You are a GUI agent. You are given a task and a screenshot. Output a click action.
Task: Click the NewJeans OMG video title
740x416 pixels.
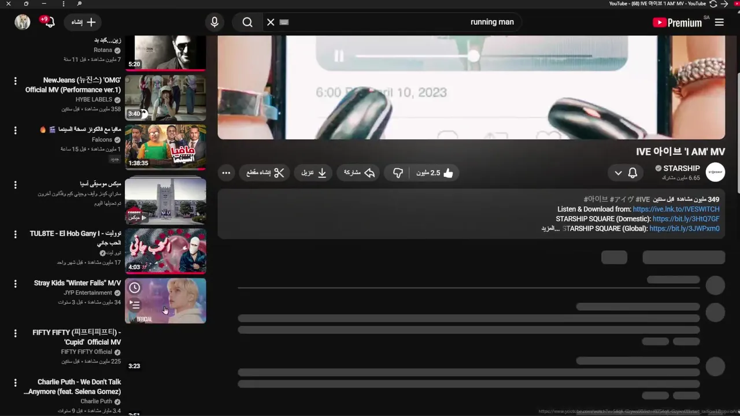[x=73, y=85]
